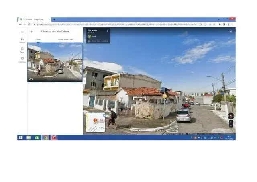257x182 pixels.
Task: Click the Contribute sidebar icon
Action: pyautogui.click(x=22, y=59)
